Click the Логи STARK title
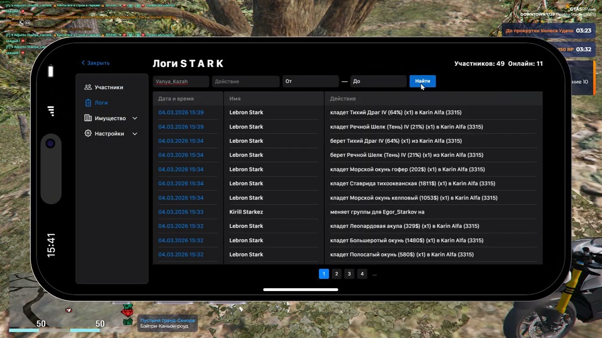The image size is (602, 338). [188, 63]
